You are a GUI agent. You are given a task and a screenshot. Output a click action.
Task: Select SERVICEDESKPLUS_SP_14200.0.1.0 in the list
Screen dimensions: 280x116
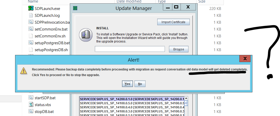(x=132, y=99)
